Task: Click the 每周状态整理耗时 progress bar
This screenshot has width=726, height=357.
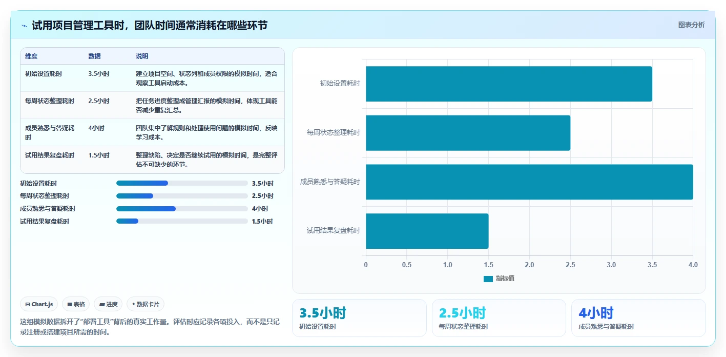Action: point(182,196)
